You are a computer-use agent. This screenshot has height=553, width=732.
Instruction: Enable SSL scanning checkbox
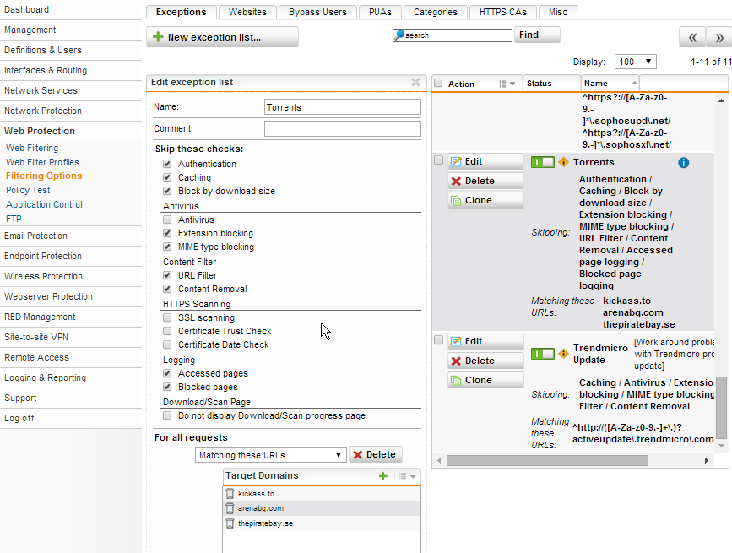pyautogui.click(x=167, y=317)
